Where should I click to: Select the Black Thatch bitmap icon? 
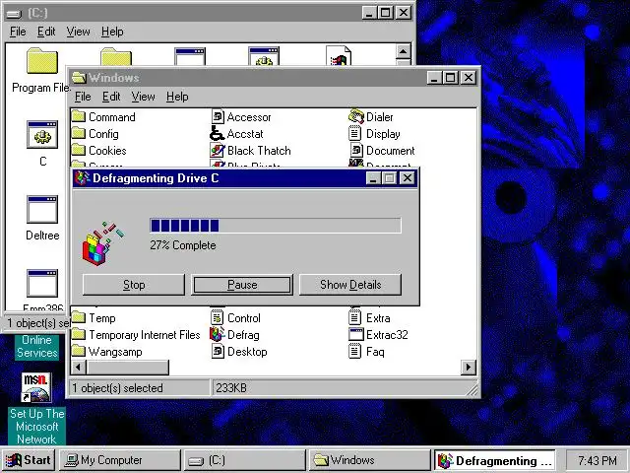(218, 151)
